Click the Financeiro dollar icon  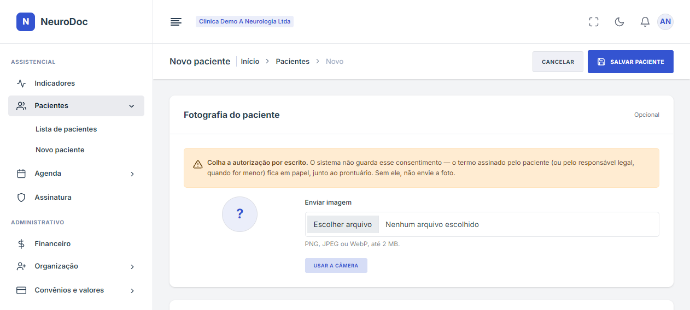pyautogui.click(x=21, y=244)
